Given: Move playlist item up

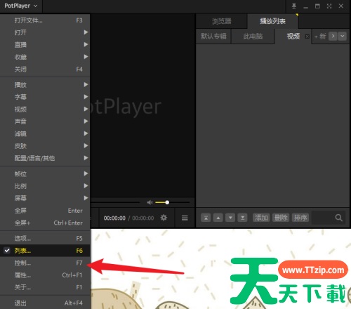Looking at the screenshot, I should coord(218,218).
